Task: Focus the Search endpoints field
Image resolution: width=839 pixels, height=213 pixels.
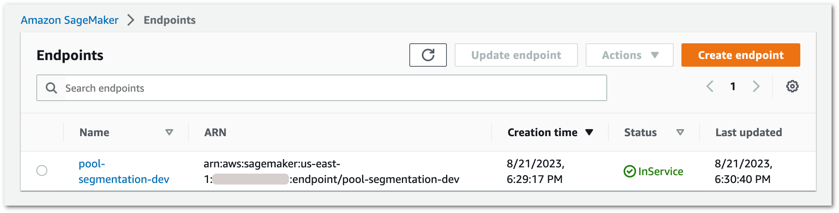Action: pos(332,88)
